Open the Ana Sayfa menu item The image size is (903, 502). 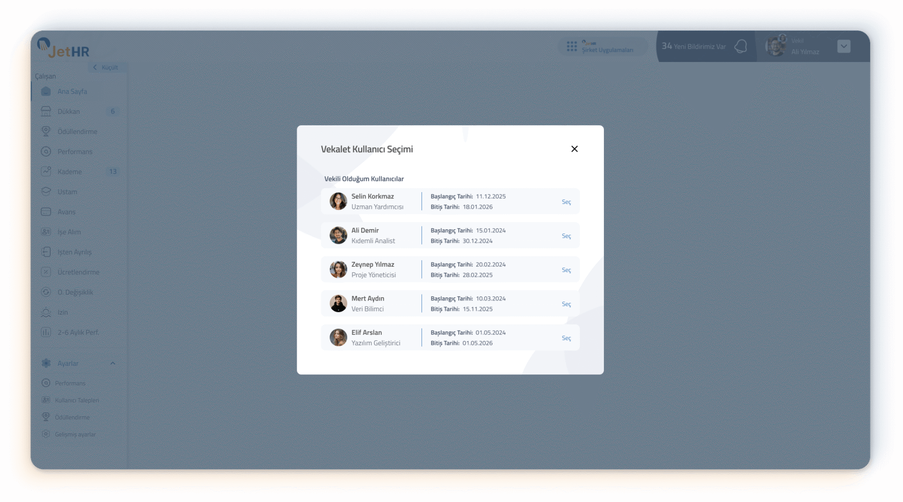pyautogui.click(x=72, y=92)
